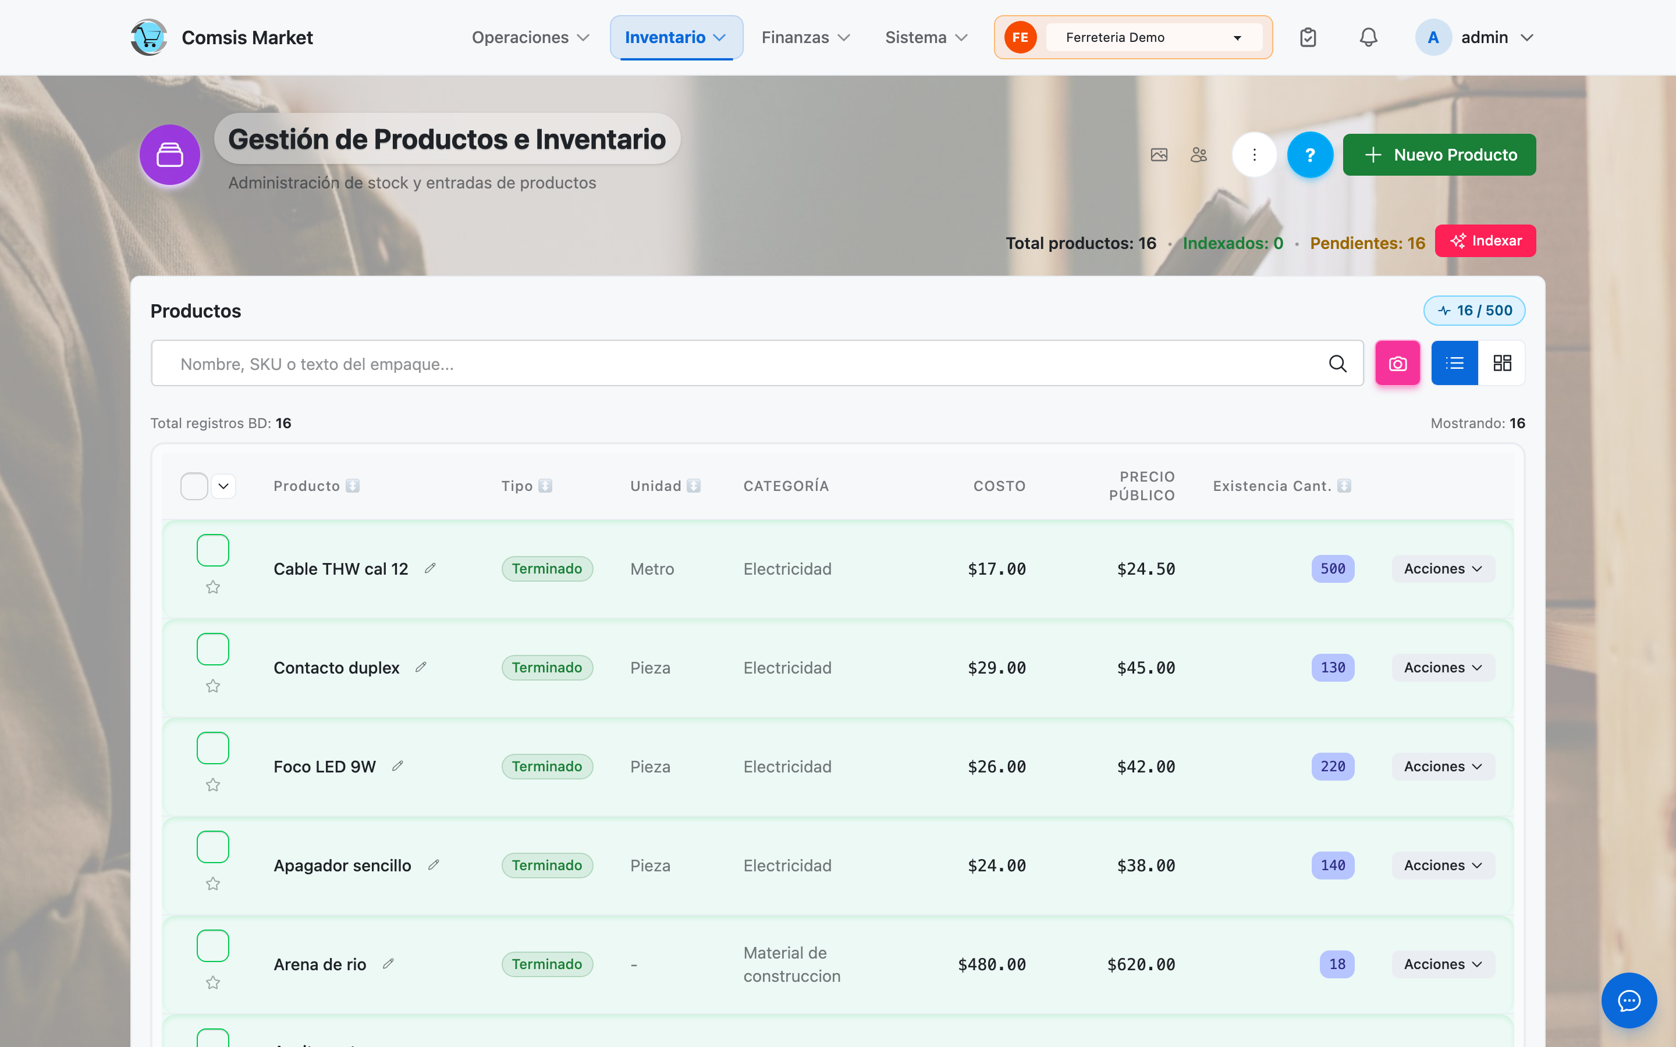Screen dimensions: 1676x1047
Task: Open the admin user menu
Action: (1475, 37)
